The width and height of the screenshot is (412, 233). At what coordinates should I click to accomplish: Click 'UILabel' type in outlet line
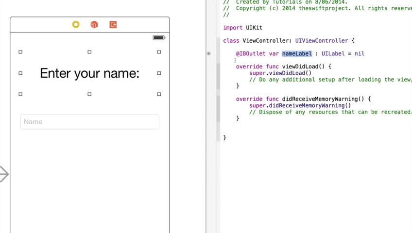pyautogui.click(x=333, y=53)
